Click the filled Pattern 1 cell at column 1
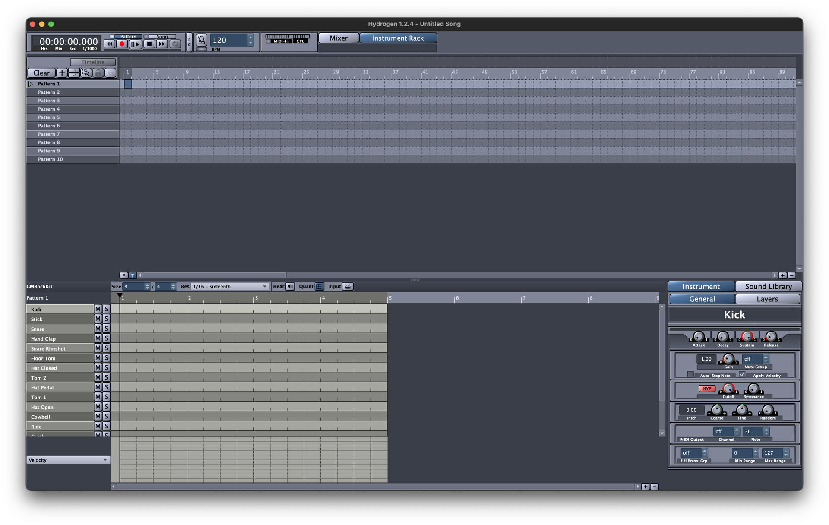829x525 pixels. pyautogui.click(x=128, y=84)
